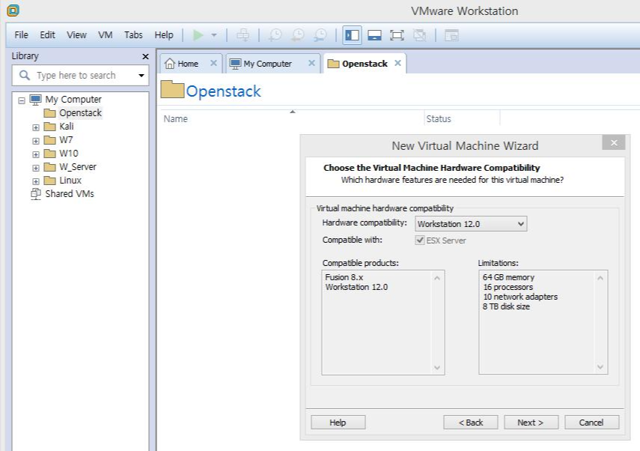640x451 pixels.
Task: Expand the W7 folder node
Action: click(x=36, y=141)
